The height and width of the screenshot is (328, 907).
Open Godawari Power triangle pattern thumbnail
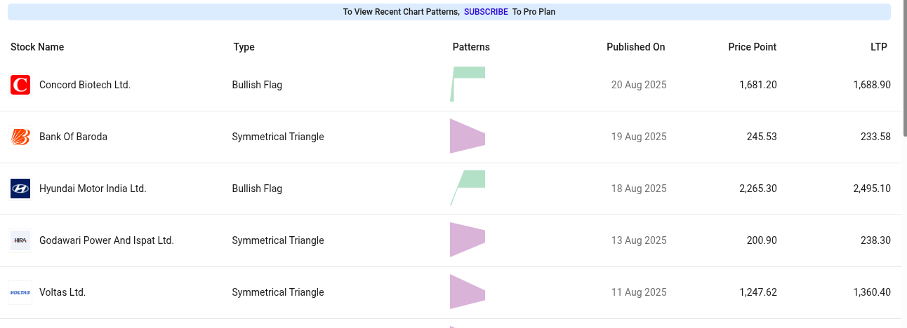click(x=468, y=240)
